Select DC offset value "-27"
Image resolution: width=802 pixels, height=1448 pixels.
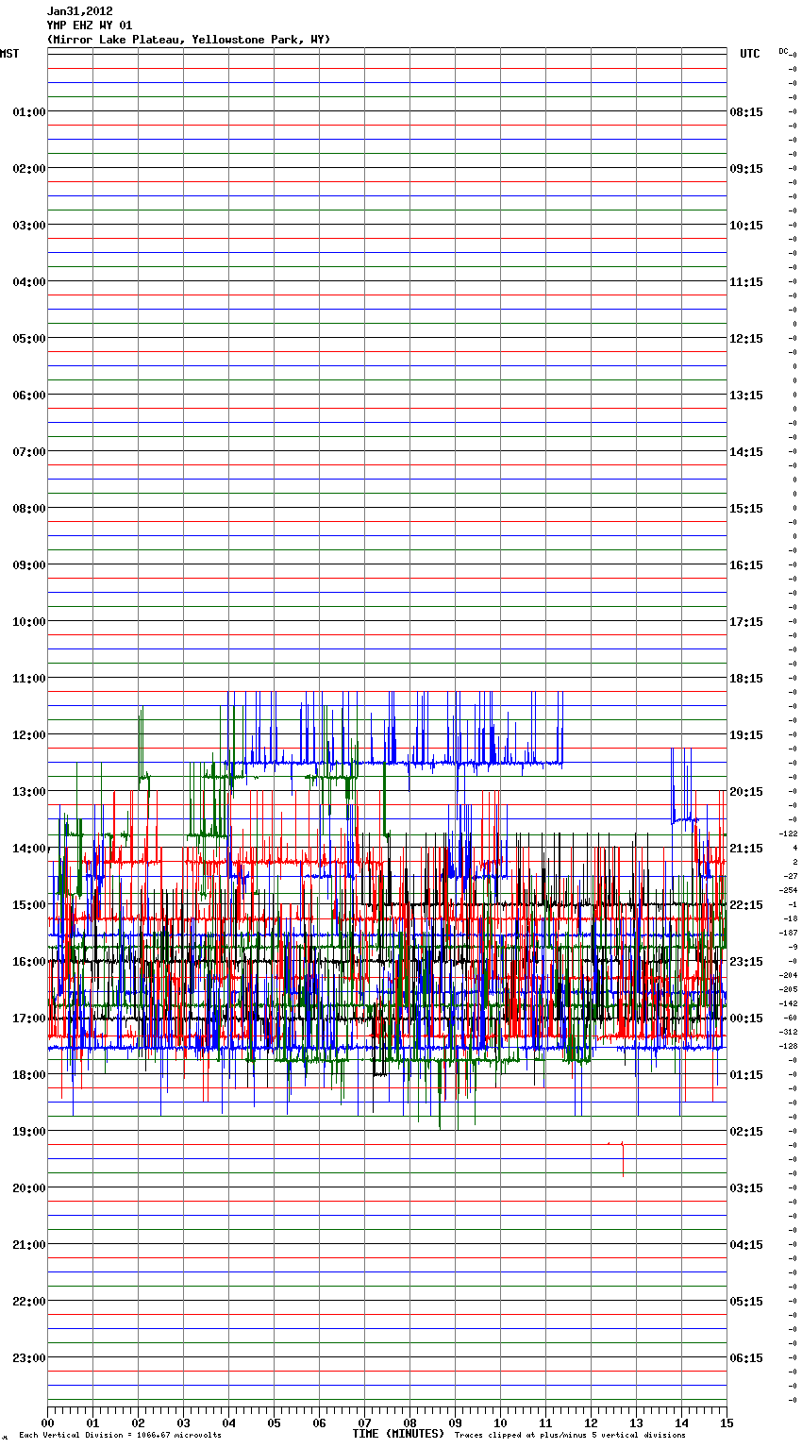tap(791, 876)
